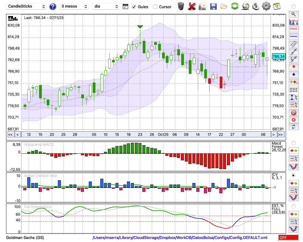303x242 pixels.
Task: Select the blue horizontal line tool
Action: pyautogui.click(x=293, y=37)
